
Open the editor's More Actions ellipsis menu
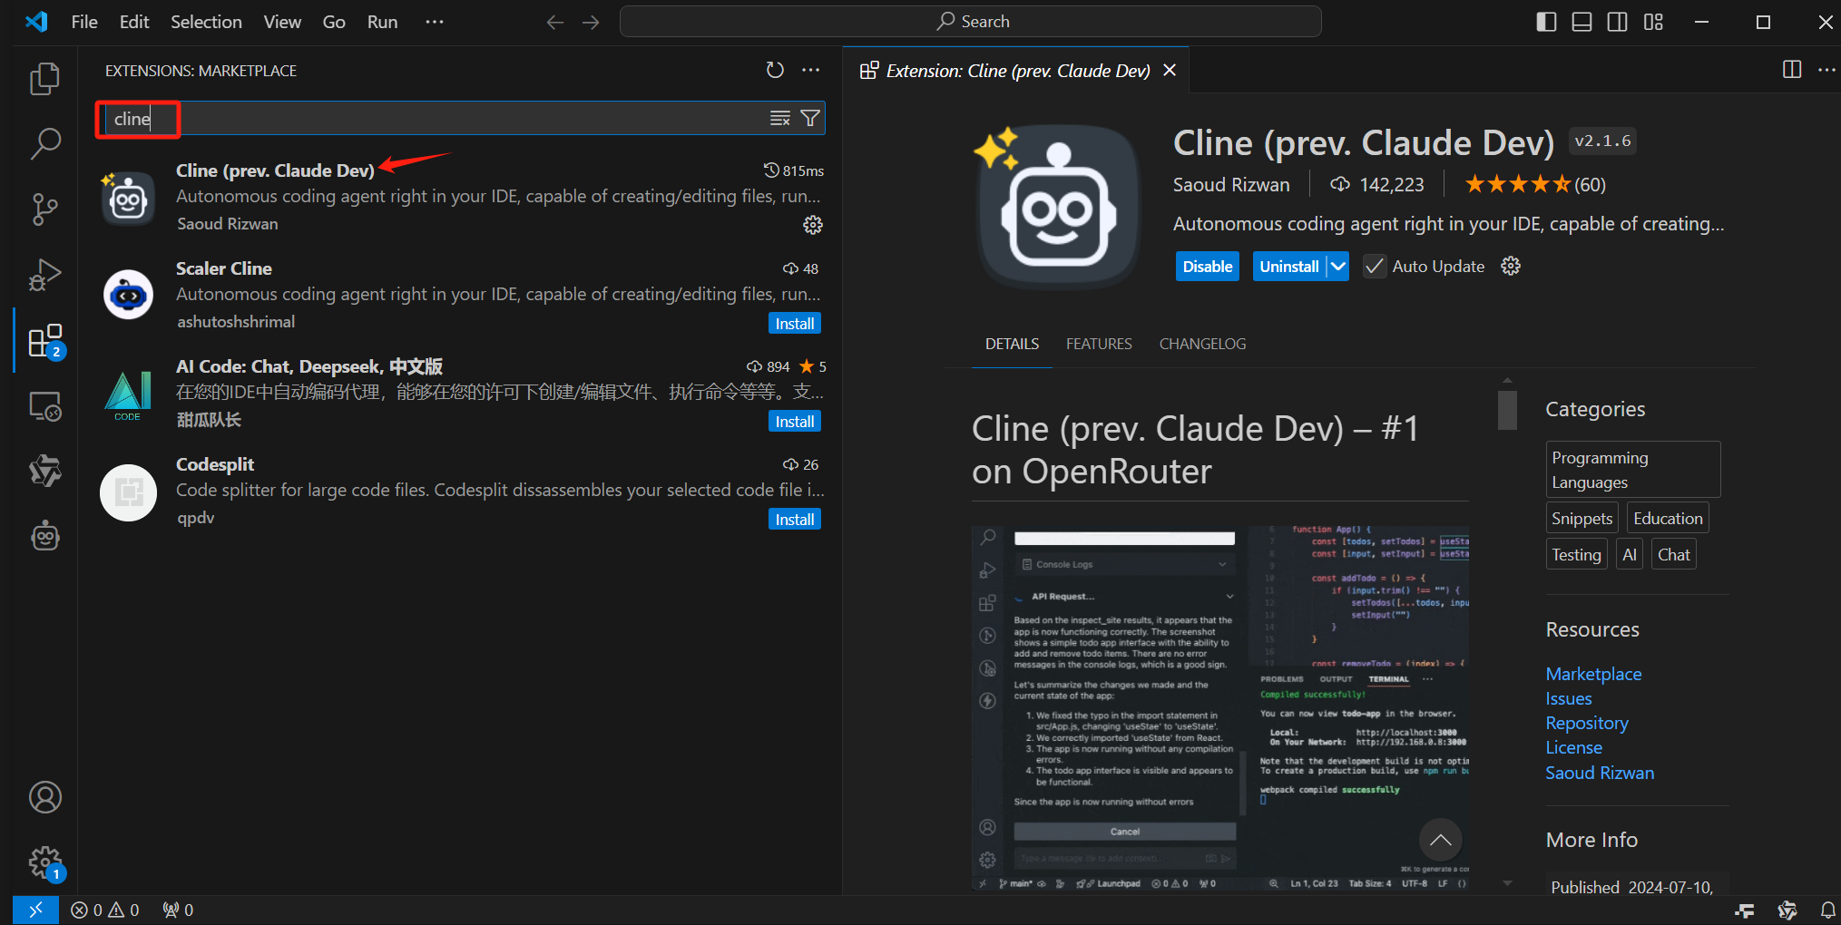point(1826,70)
